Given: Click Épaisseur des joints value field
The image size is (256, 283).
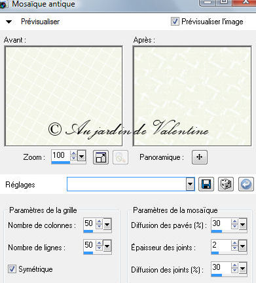Looking at the screenshot, I should pos(221,245).
